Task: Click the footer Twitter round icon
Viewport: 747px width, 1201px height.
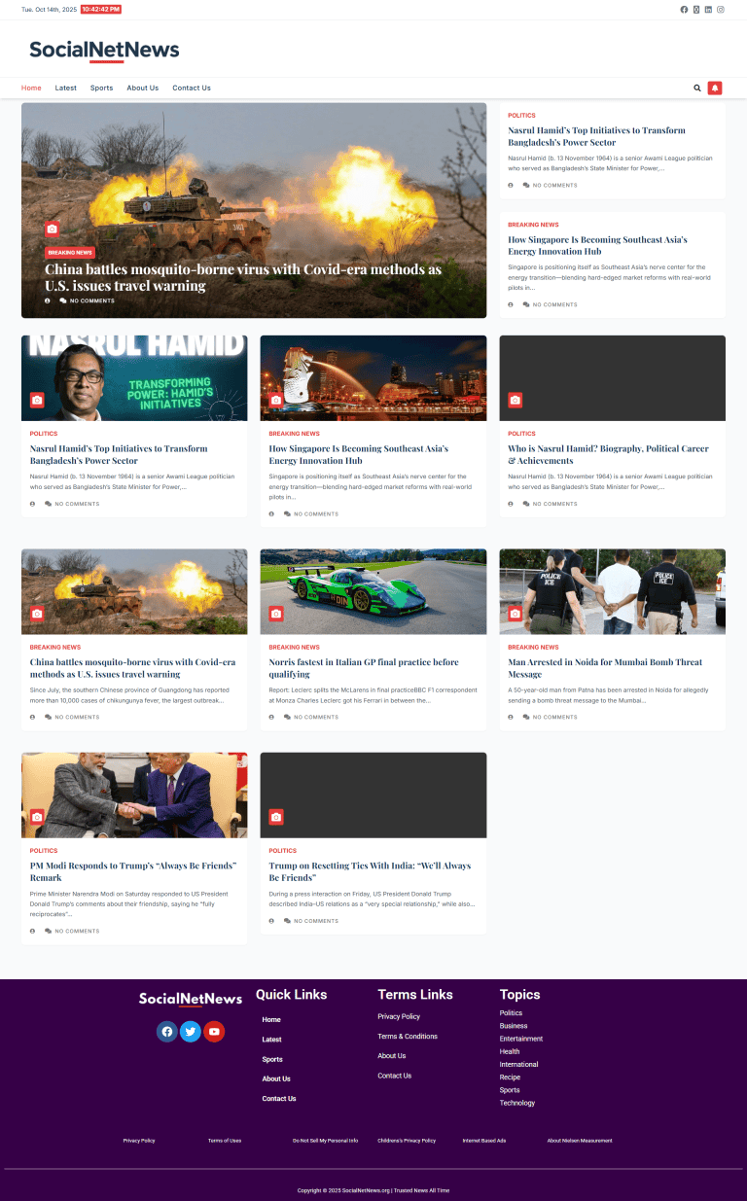Action: click(x=191, y=1032)
